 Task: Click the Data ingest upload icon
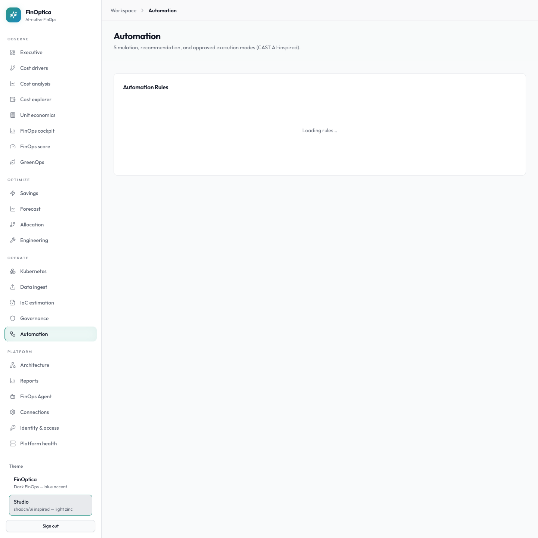(13, 287)
